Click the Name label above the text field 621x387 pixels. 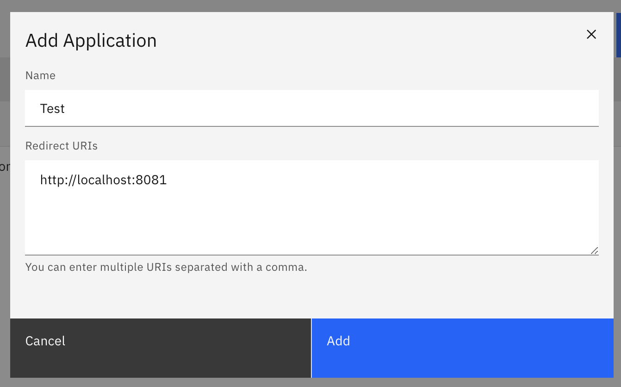click(40, 75)
